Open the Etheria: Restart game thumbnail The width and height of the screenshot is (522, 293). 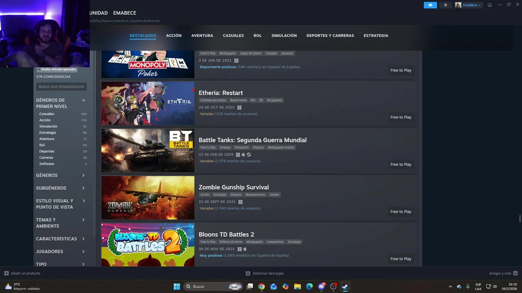pos(148,103)
